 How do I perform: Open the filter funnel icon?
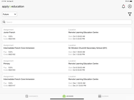click(130, 14)
